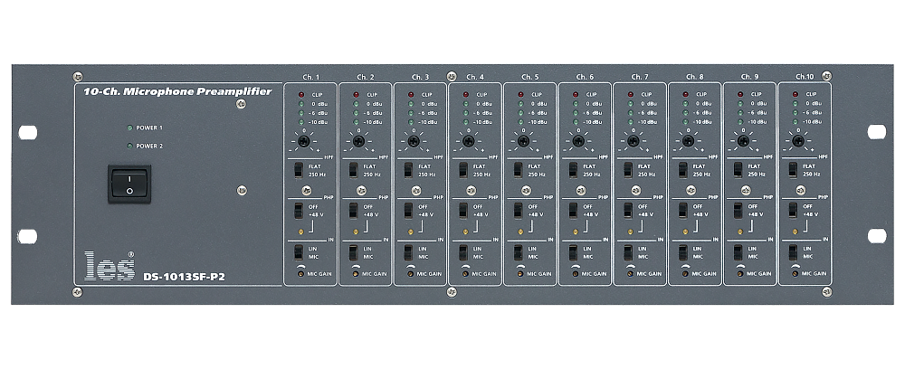This screenshot has width=905, height=369.
Task: Click the Ch. 4 -10 dBu LED
Action: tap(465, 122)
